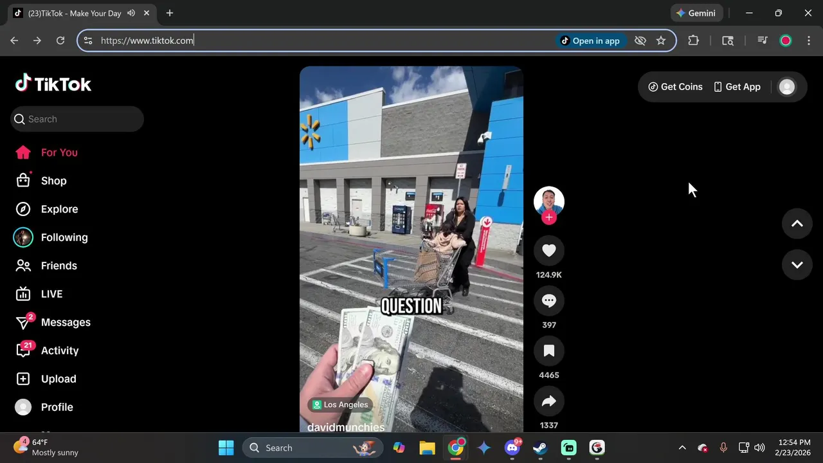Go back in the browser
Screen dimensions: 823x463
[14, 41]
